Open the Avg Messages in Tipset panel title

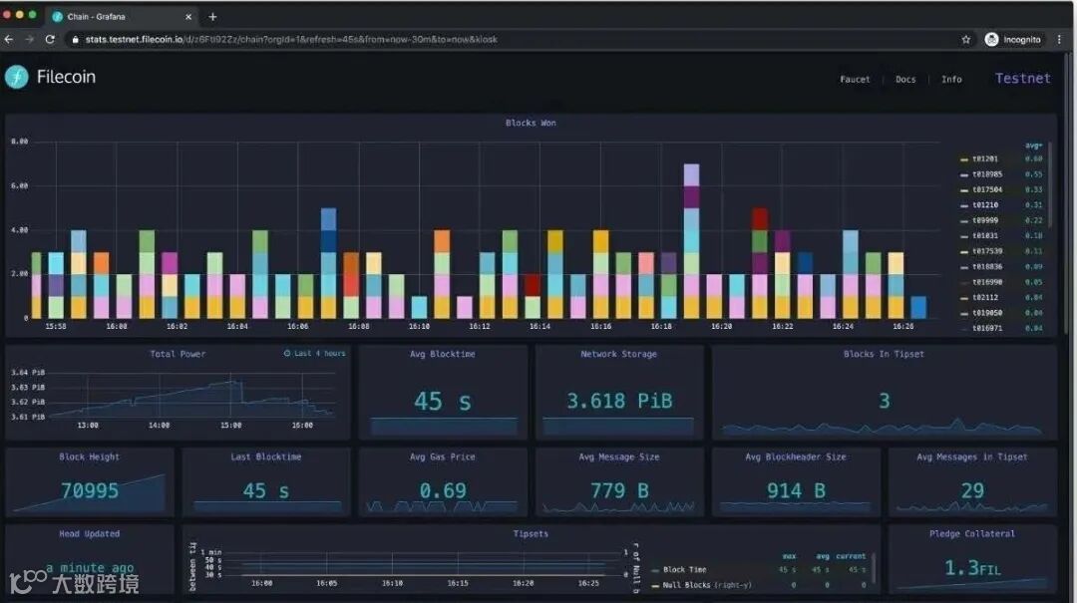click(972, 456)
